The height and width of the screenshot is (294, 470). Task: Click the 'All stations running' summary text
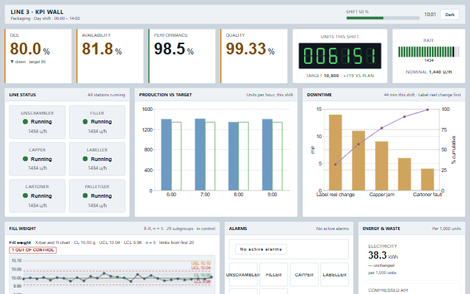[x=106, y=95]
